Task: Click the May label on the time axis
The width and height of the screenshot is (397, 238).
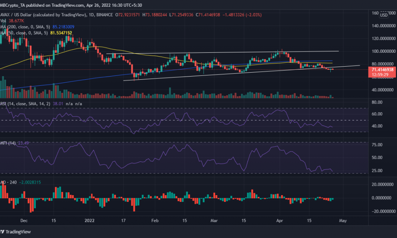Action: click(x=343, y=221)
